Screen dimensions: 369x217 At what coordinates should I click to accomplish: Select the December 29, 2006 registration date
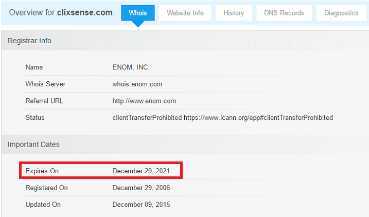point(141,188)
